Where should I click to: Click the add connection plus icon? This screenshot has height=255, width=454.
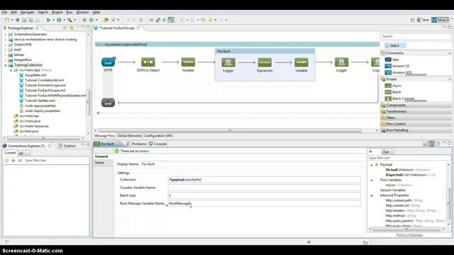pyautogui.click(x=13, y=160)
